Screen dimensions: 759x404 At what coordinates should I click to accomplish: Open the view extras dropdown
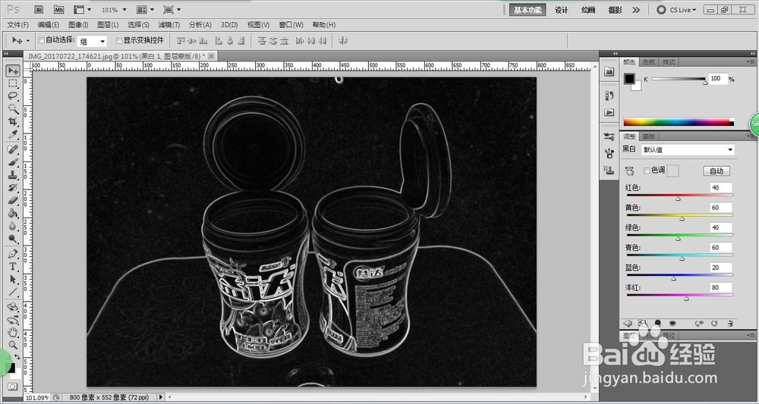(x=82, y=10)
